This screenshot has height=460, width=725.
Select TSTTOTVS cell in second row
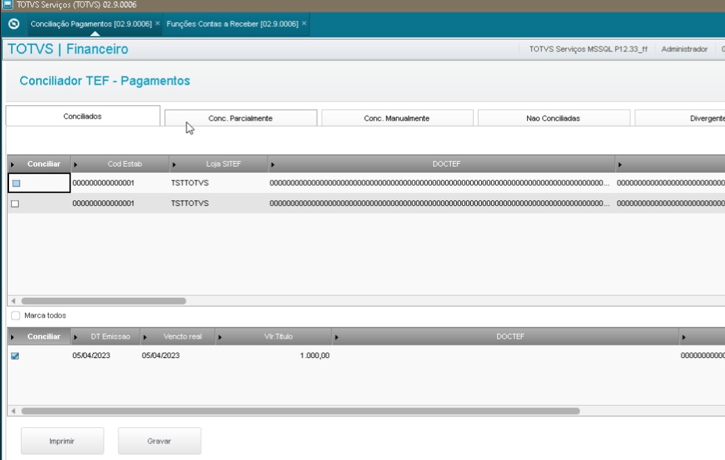click(218, 203)
